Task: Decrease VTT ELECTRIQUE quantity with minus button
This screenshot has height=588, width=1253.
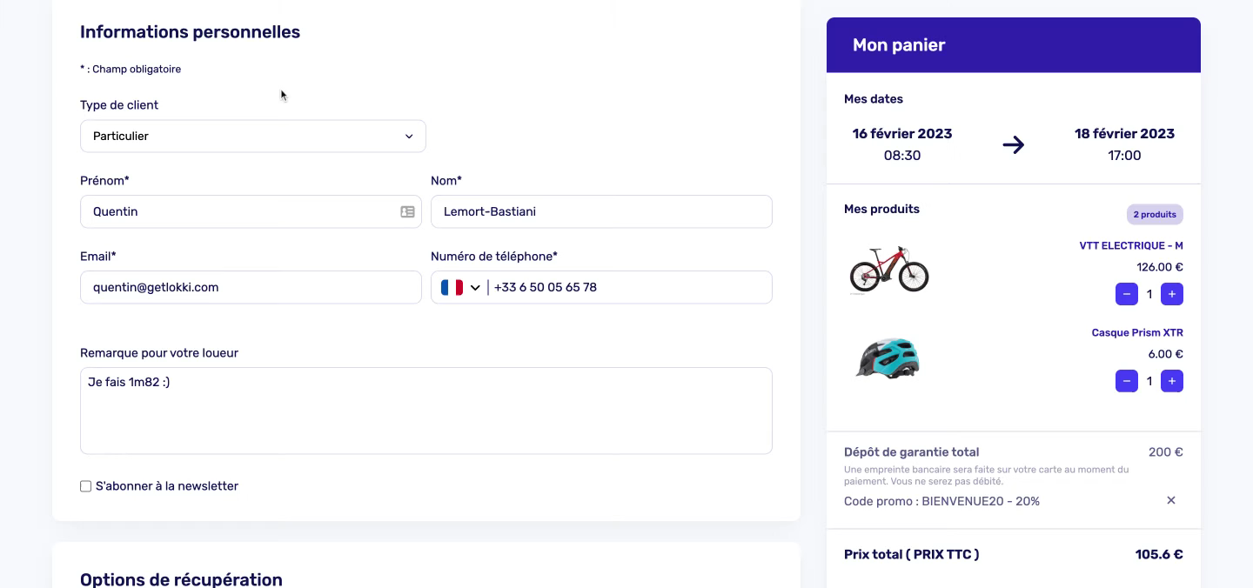Action: [1127, 294]
